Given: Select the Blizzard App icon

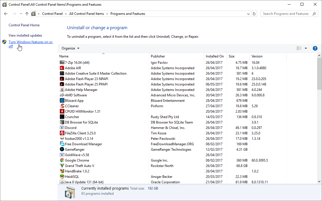Looking at the screenshot, I should point(62,101).
